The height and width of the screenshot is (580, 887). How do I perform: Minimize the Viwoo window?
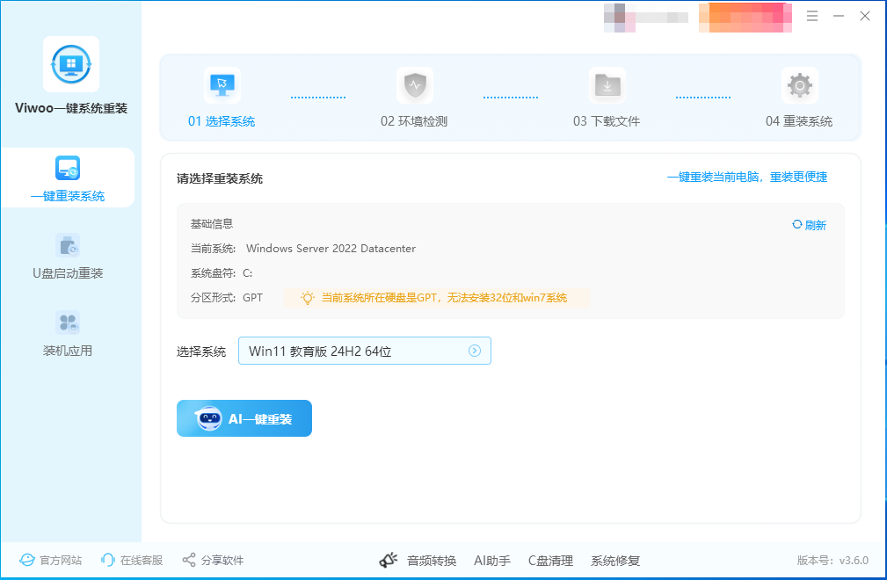point(839,17)
